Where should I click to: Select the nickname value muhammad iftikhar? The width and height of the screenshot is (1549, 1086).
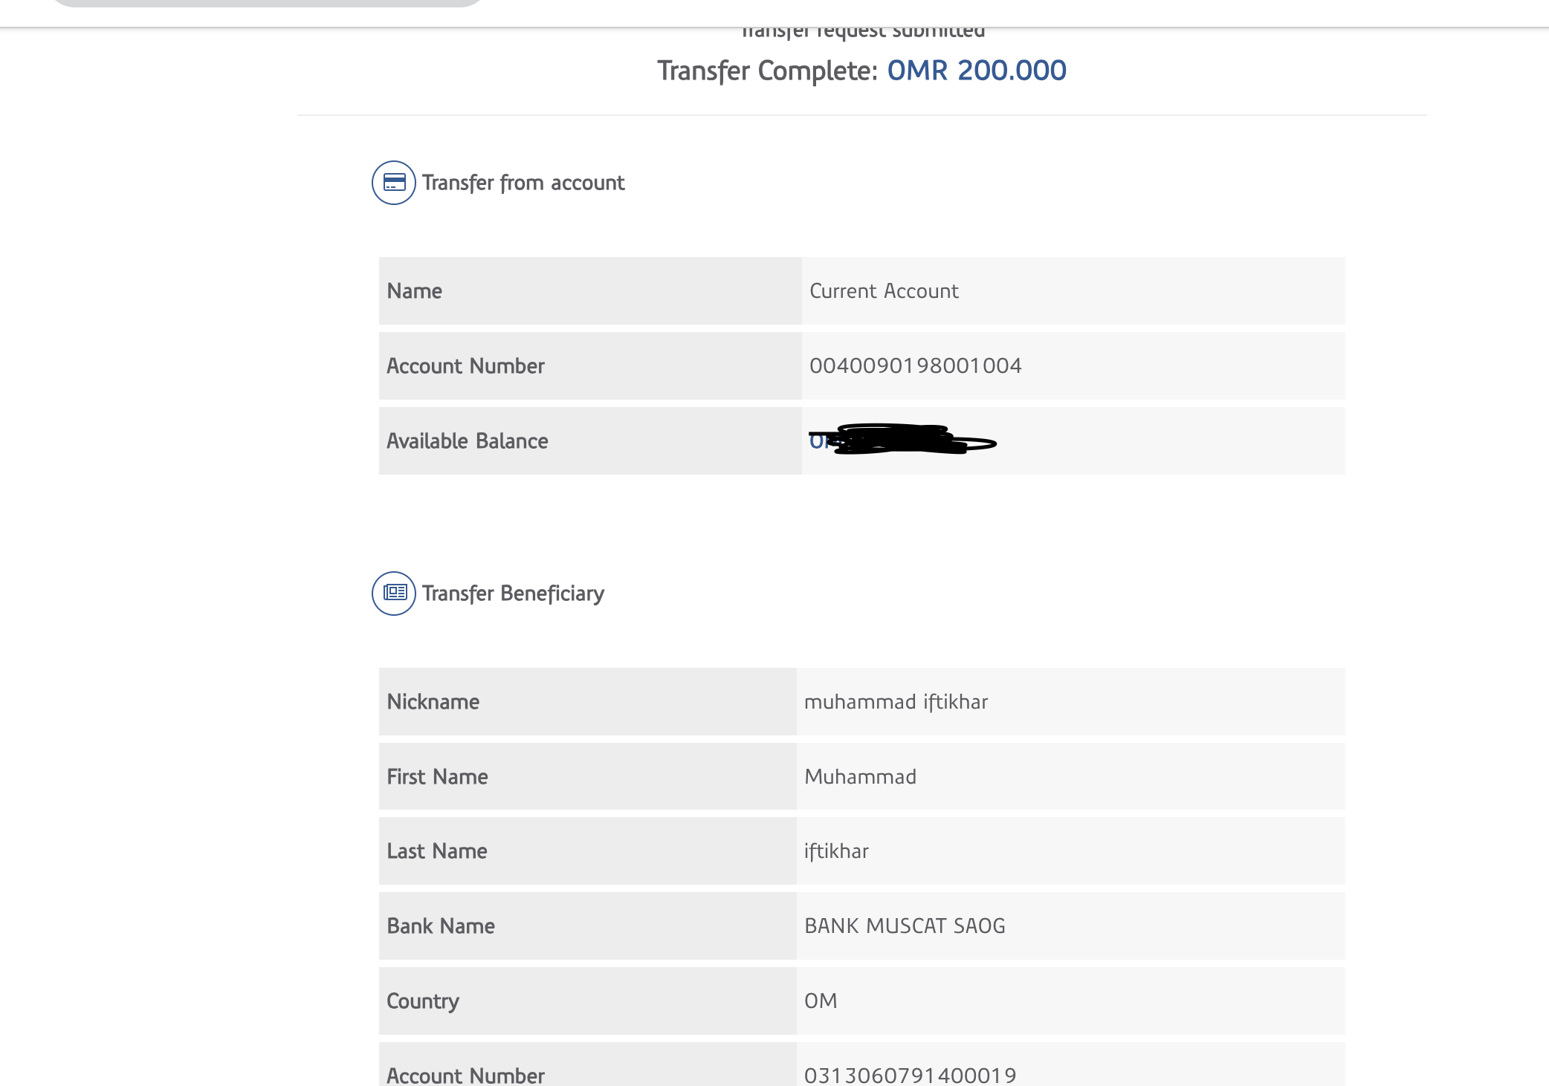click(896, 702)
